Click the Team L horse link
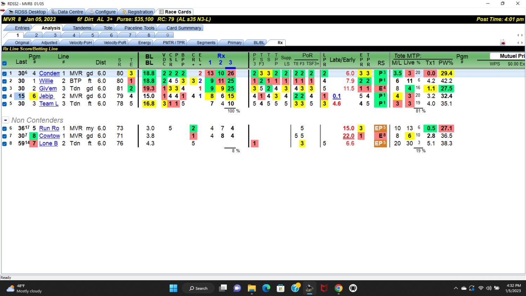Image resolution: width=526 pixels, height=296 pixels. click(x=49, y=103)
